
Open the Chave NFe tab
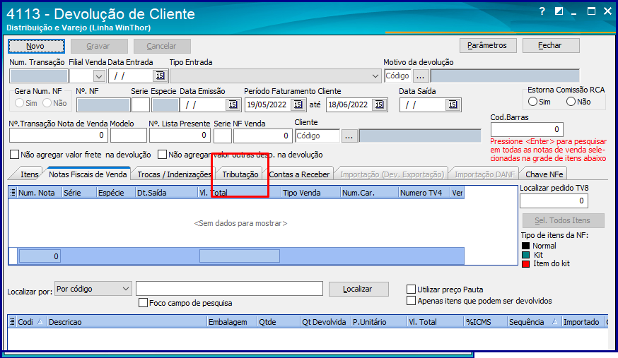544,174
